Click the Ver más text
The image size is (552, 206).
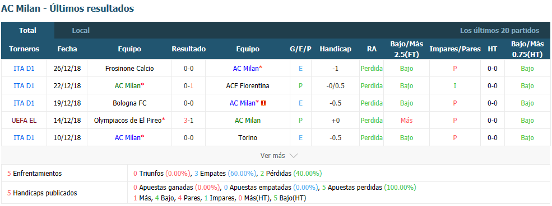(x=273, y=155)
